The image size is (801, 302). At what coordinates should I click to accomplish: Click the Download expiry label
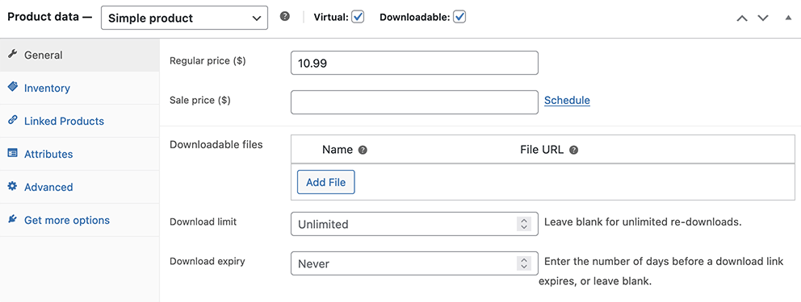coord(208,261)
